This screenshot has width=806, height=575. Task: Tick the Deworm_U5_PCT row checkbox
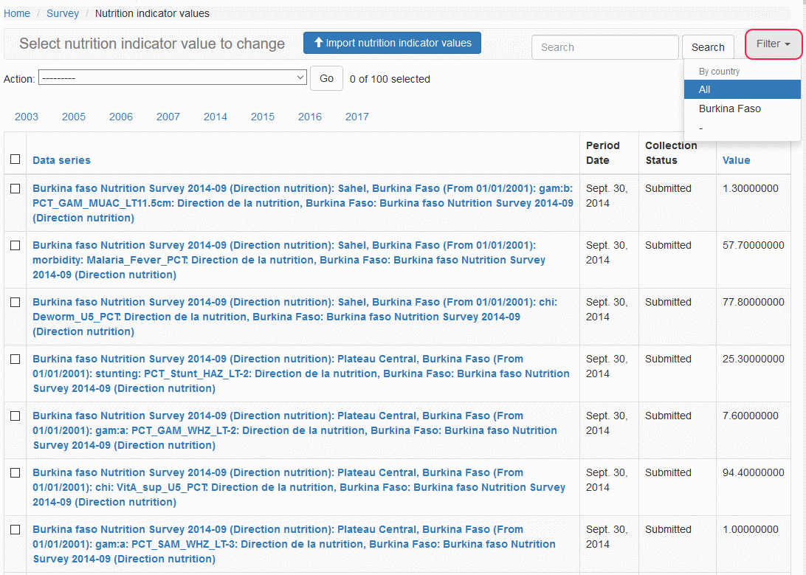tap(15, 302)
